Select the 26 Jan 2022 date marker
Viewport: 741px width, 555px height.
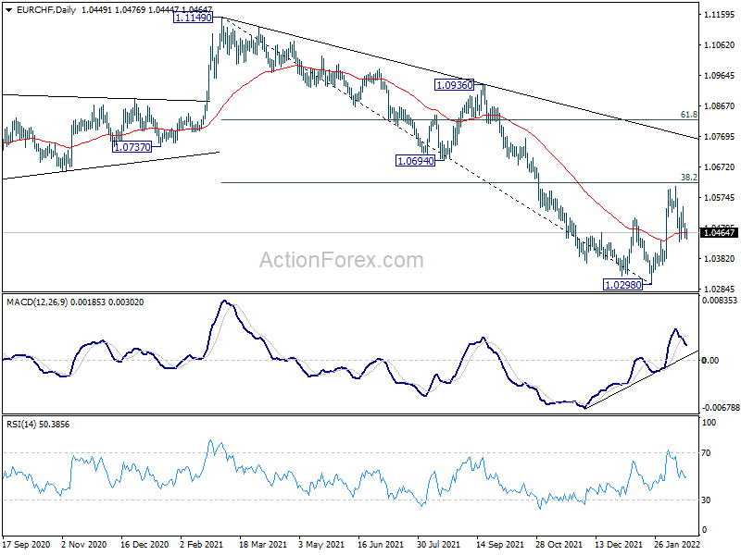(678, 544)
